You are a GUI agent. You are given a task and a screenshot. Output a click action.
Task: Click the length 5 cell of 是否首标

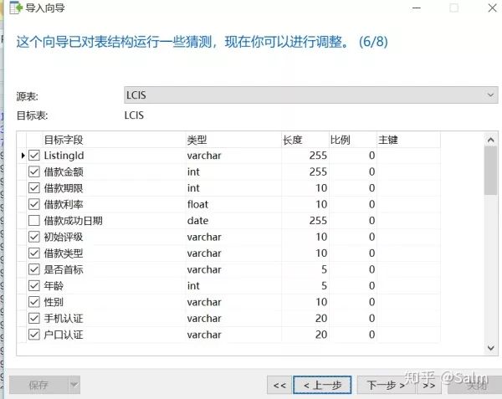tap(305, 269)
